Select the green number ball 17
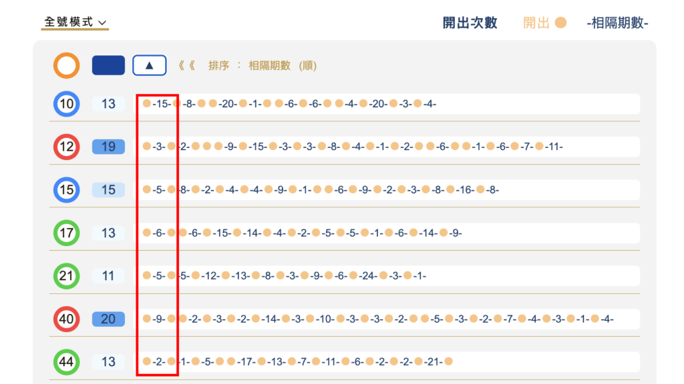Image resolution: width=684 pixels, height=384 pixels. point(66,233)
